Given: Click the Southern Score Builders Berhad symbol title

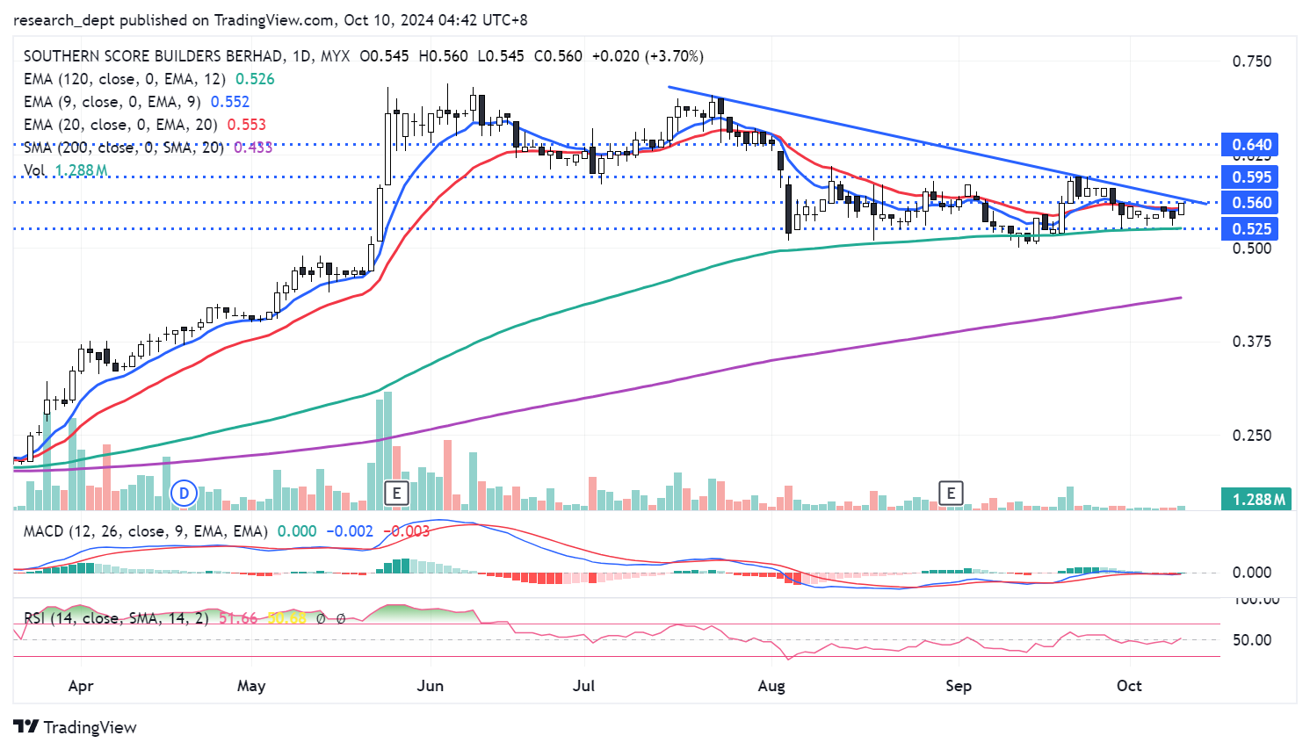Looking at the screenshot, I should coord(154,56).
